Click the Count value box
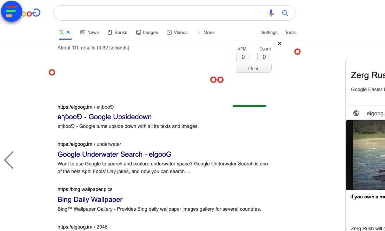Image resolution: width=385 pixels, height=231 pixels. pyautogui.click(x=264, y=57)
